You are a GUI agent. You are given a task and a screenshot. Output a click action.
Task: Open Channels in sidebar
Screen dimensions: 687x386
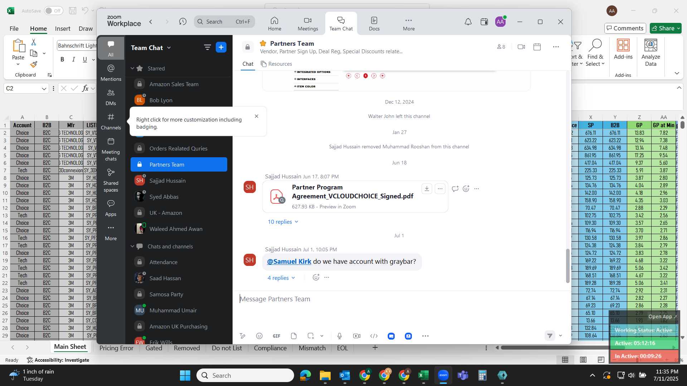point(111,122)
